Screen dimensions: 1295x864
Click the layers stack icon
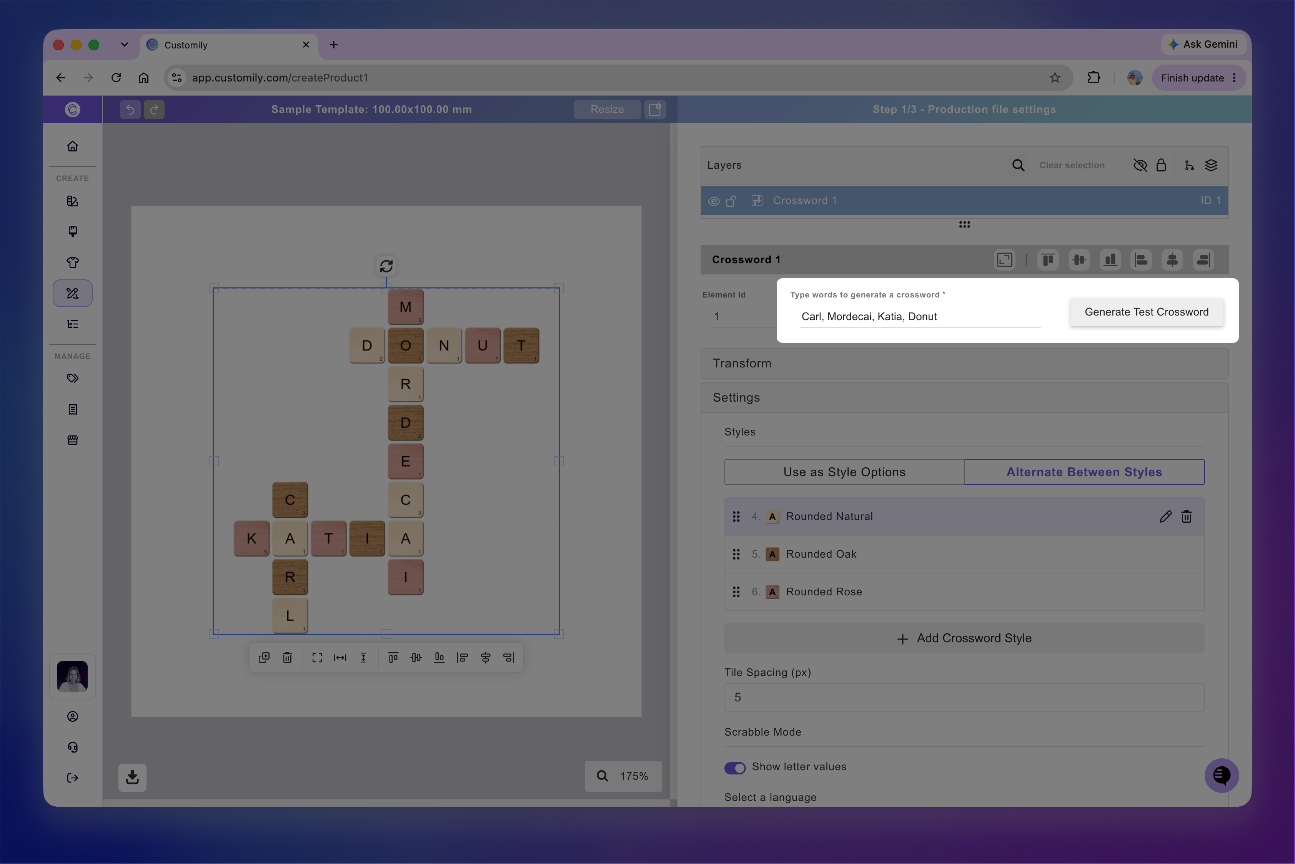click(x=1211, y=165)
